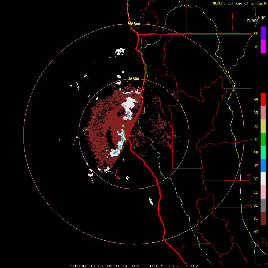Click the RA legend label
The height and width of the screenshot is (268, 268).
coord(255,153)
